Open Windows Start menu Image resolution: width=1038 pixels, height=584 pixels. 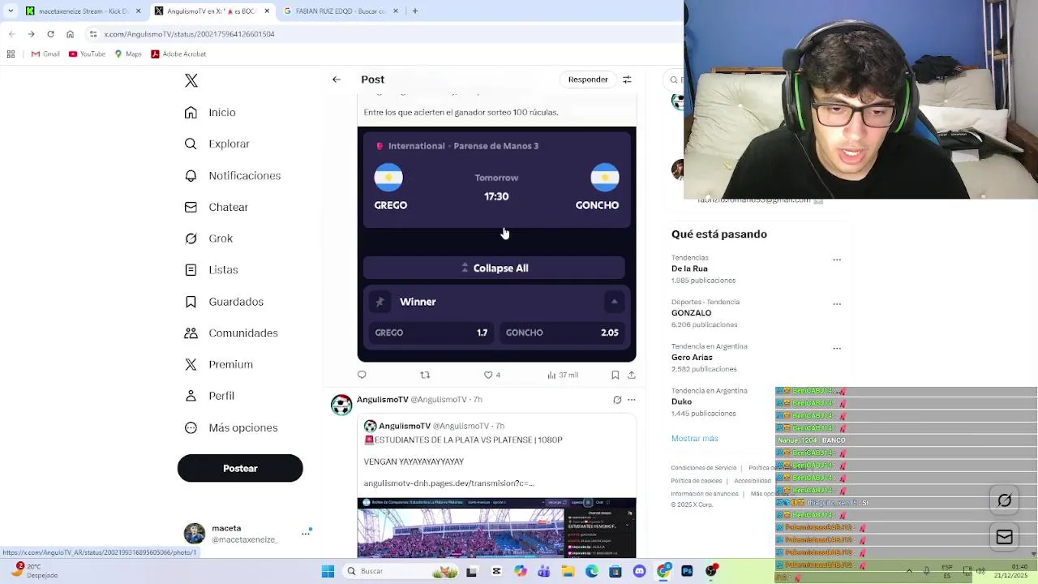pos(328,572)
